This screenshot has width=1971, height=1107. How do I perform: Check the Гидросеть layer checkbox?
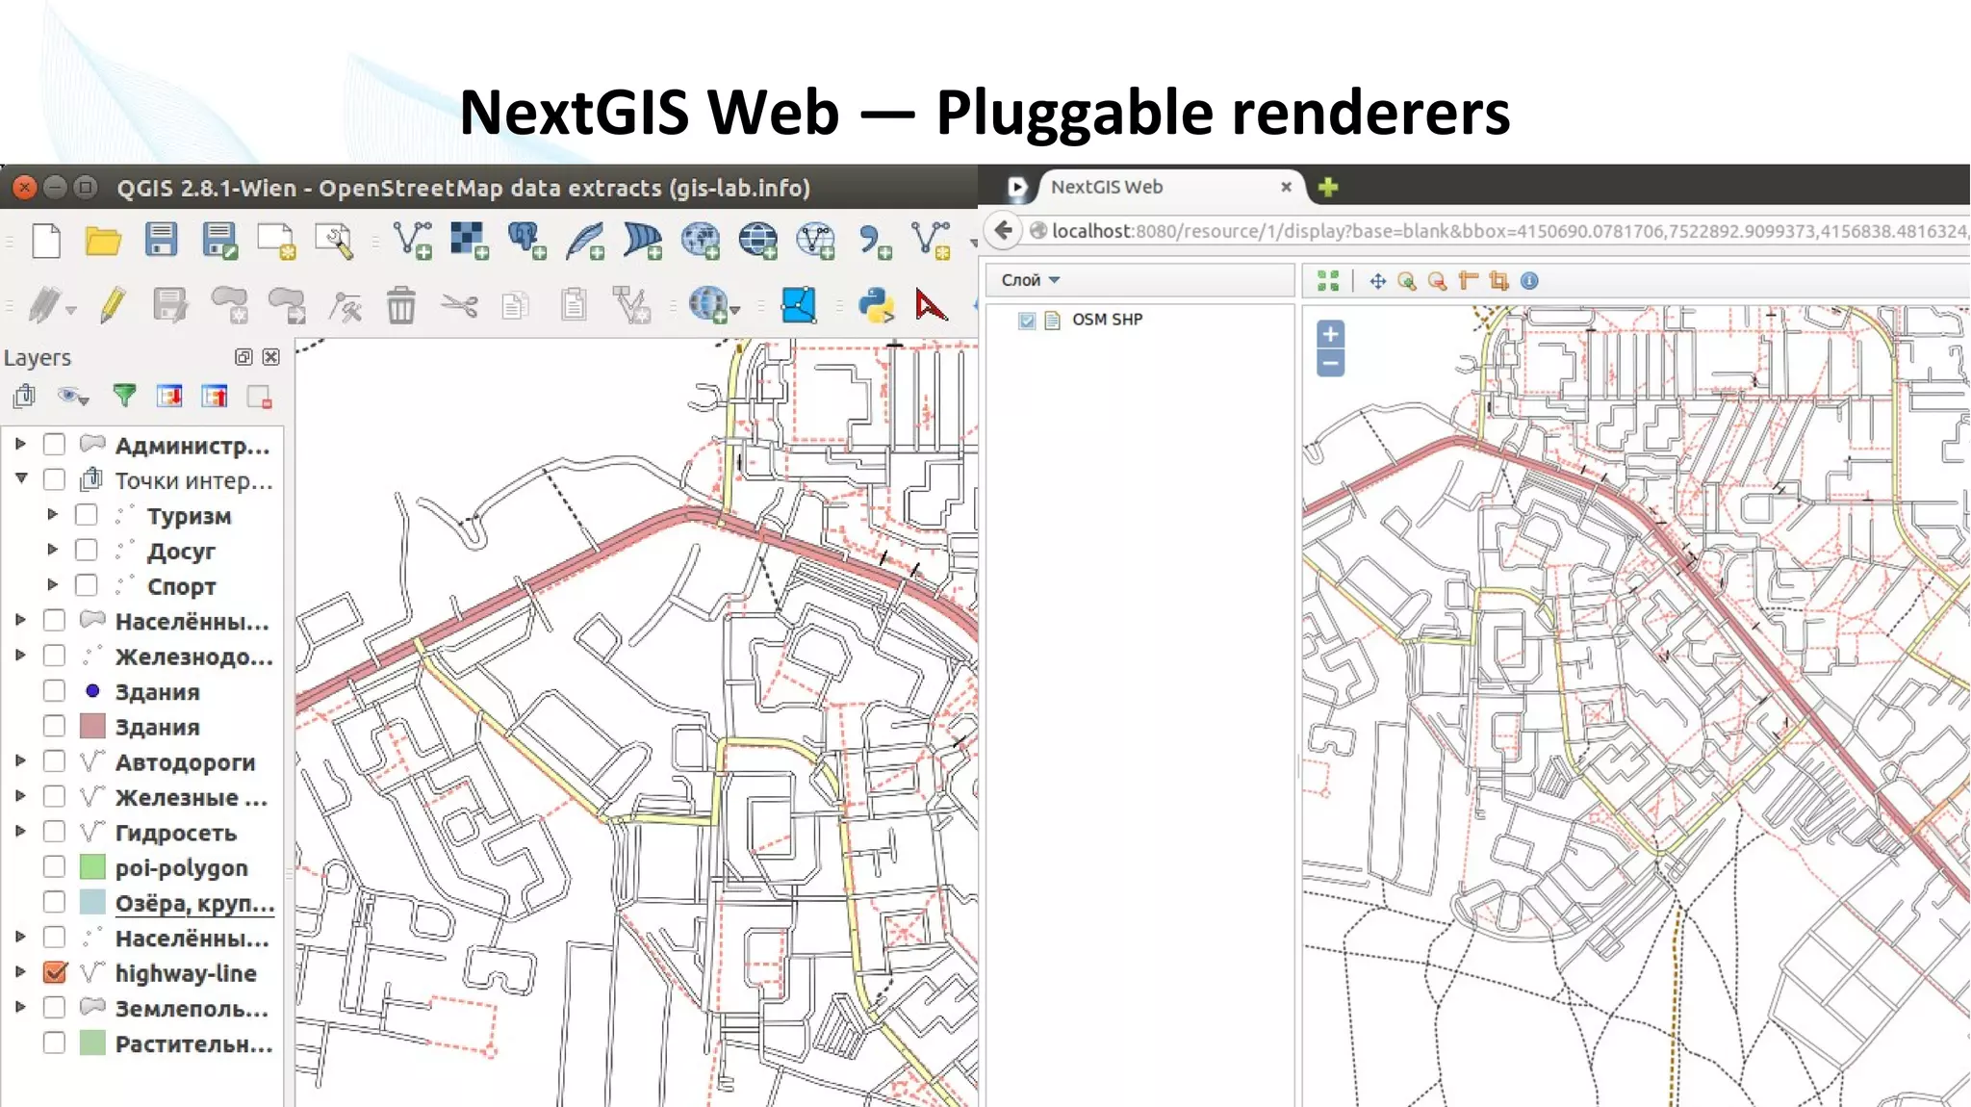click(55, 832)
